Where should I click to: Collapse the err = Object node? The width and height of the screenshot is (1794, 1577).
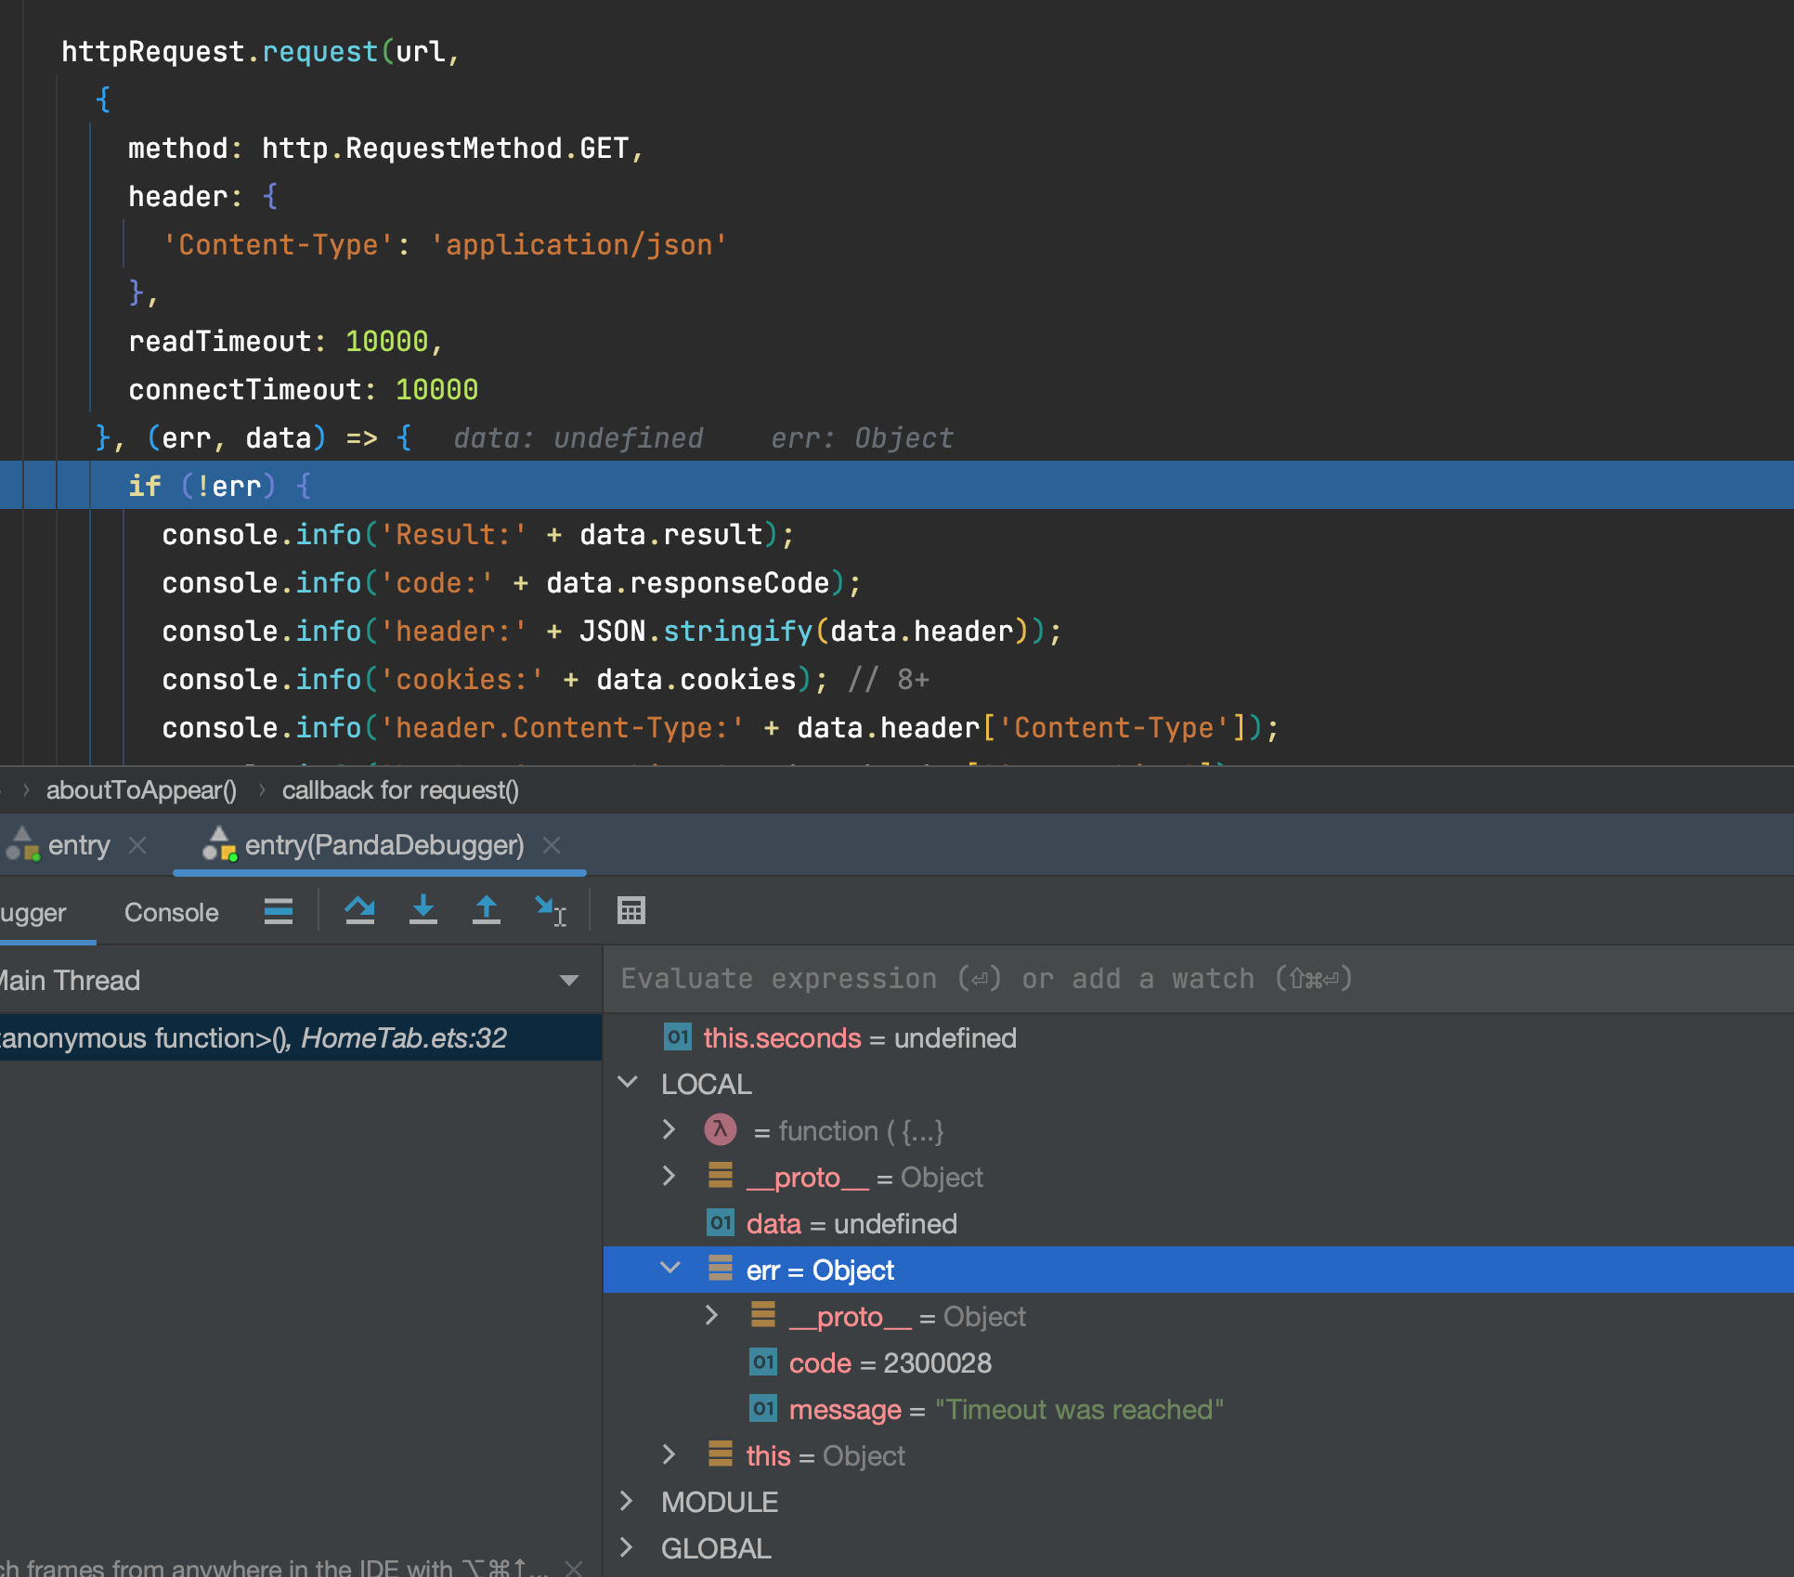670,1269
